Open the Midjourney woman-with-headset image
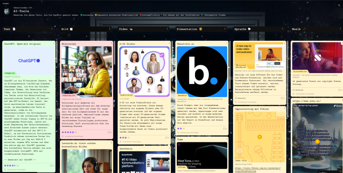The width and height of the screenshot is (343, 173). tap(87, 72)
